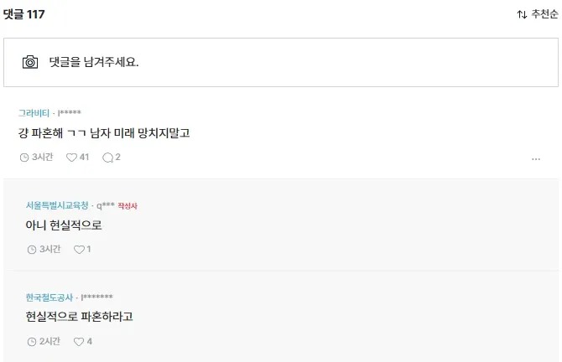The height and width of the screenshot is (362, 562).
Task: Open the 추천순 sort order dropdown
Action: point(538,14)
